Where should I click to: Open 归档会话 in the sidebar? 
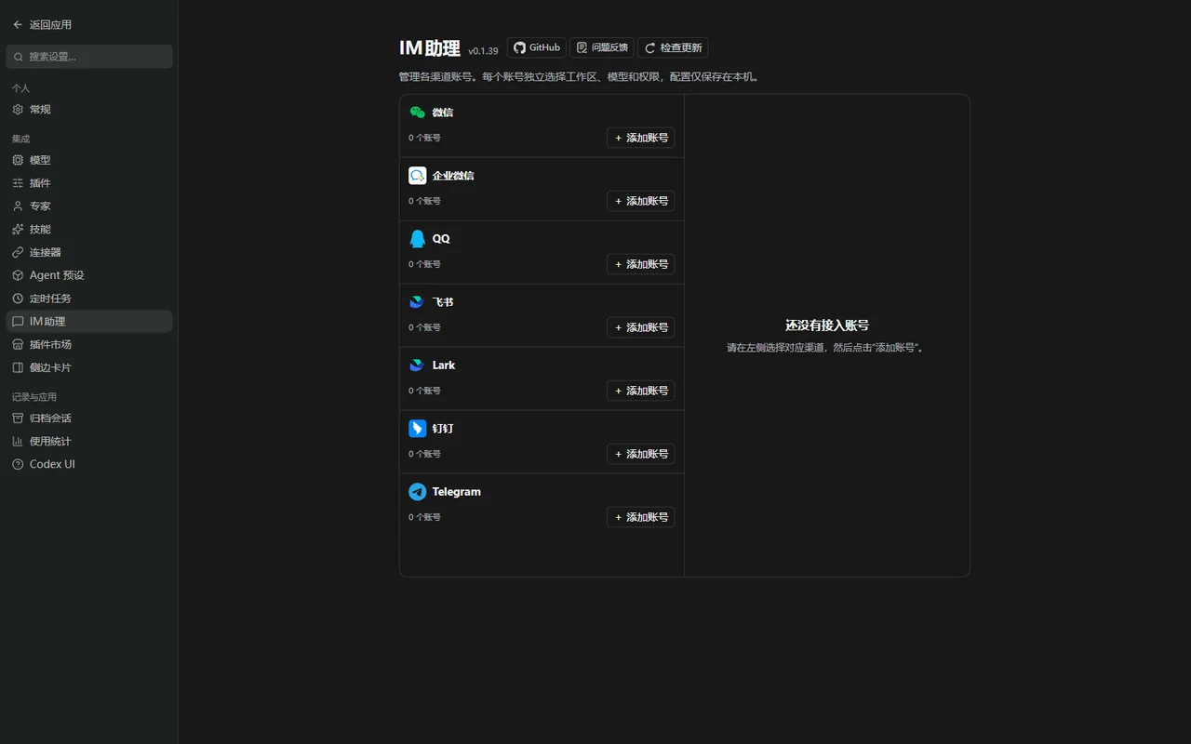[x=89, y=418]
